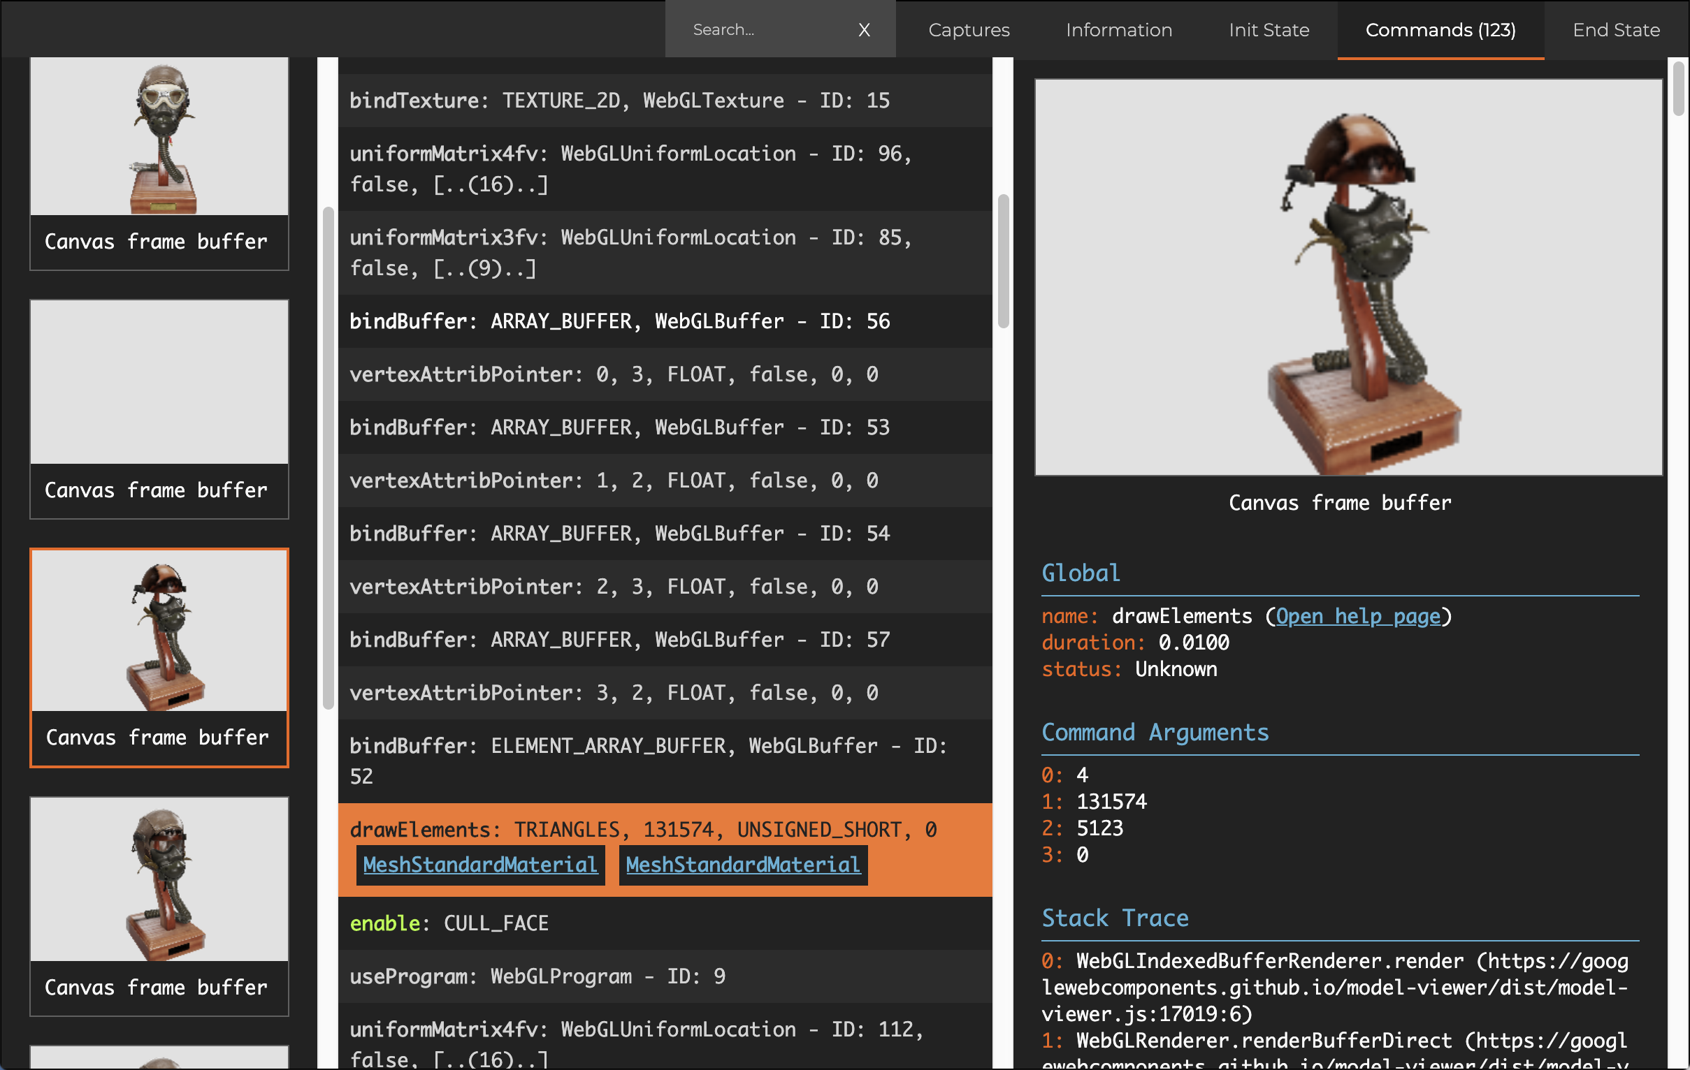Select the Init State tab
1690x1070 pixels.
pyautogui.click(x=1269, y=29)
